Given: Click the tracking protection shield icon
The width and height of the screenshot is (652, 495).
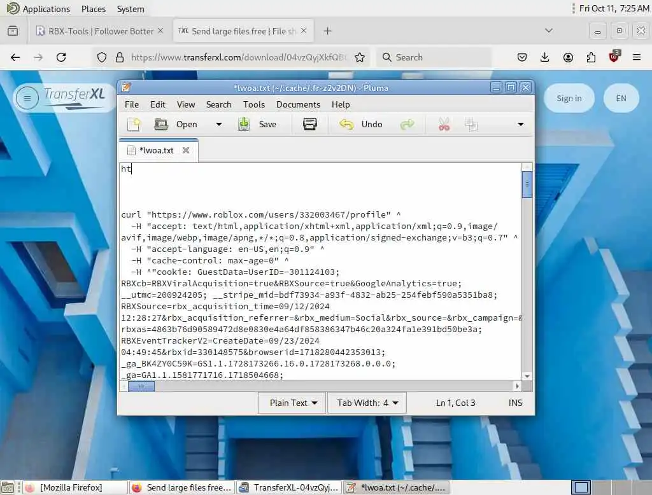Looking at the screenshot, I should pyautogui.click(x=101, y=57).
